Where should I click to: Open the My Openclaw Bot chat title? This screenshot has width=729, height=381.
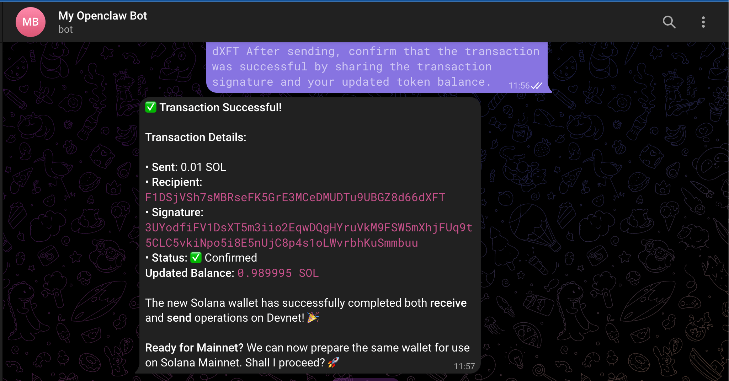coord(102,16)
